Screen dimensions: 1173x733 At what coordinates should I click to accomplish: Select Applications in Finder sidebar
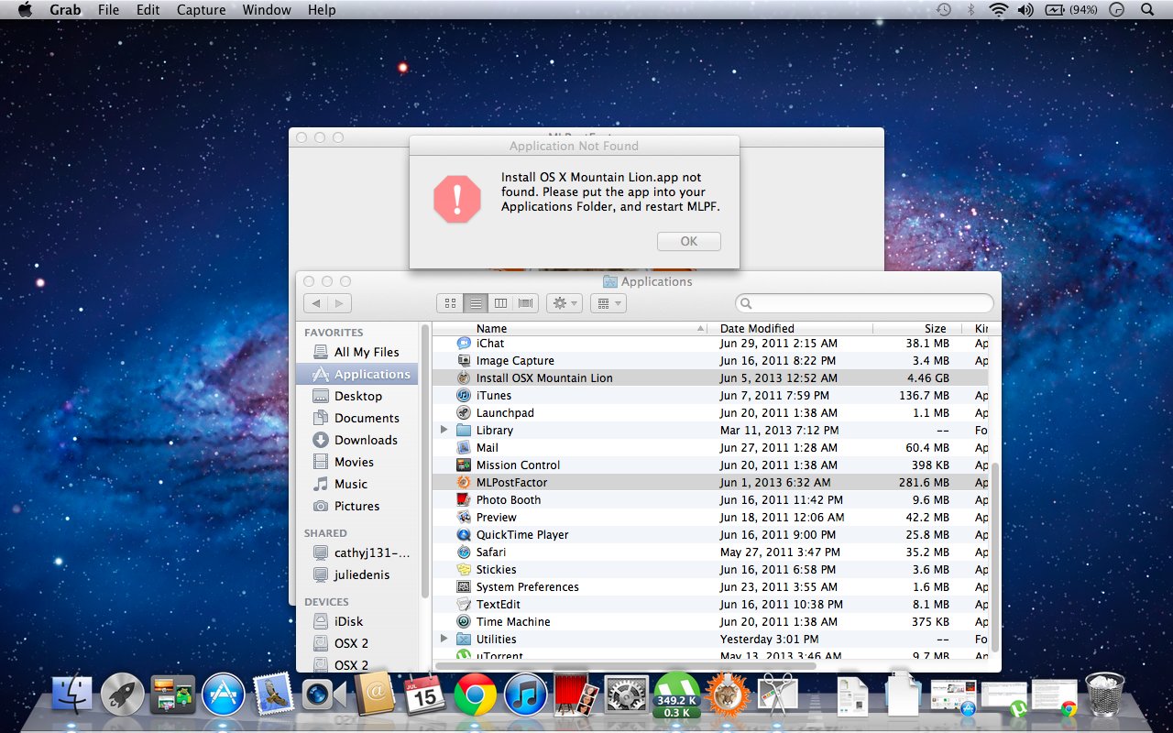356,374
